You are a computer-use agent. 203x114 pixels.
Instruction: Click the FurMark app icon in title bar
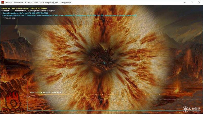click(3, 3)
